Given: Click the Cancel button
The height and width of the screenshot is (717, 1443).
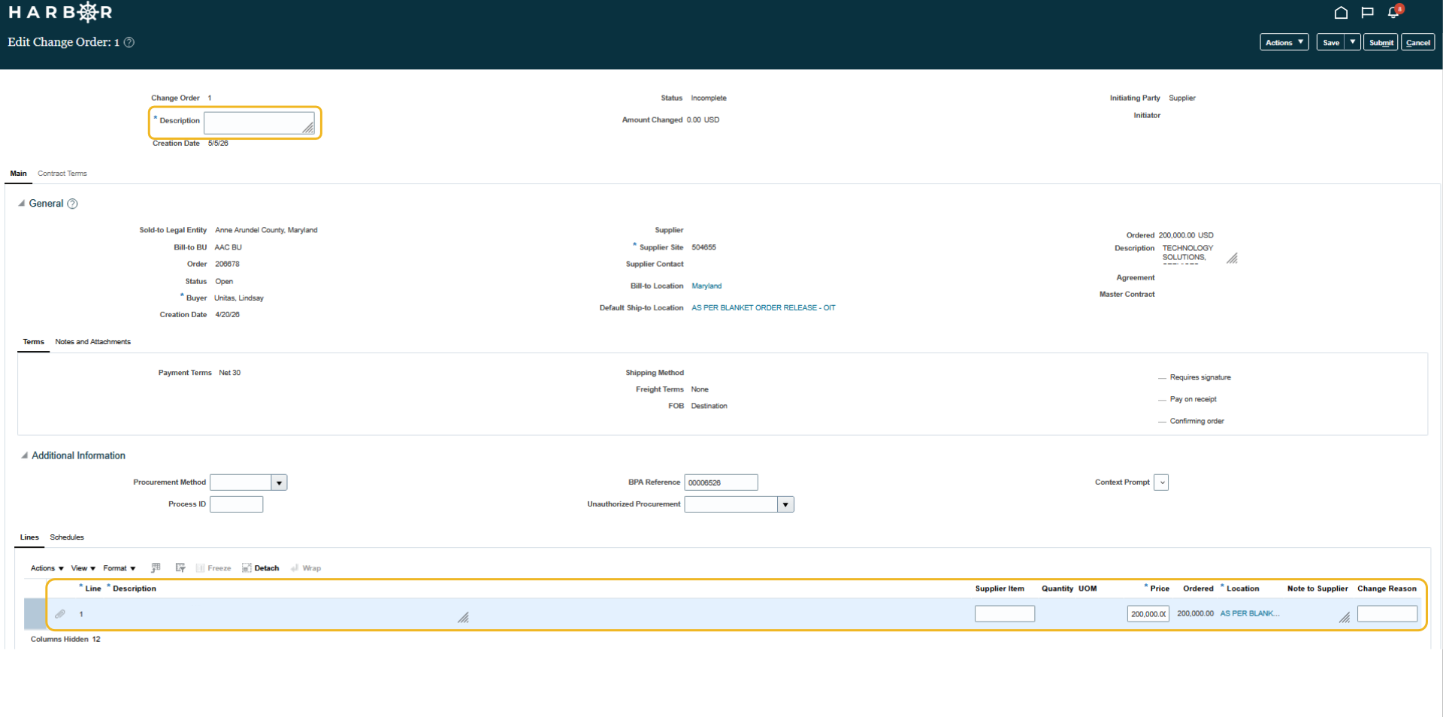Looking at the screenshot, I should coord(1418,43).
